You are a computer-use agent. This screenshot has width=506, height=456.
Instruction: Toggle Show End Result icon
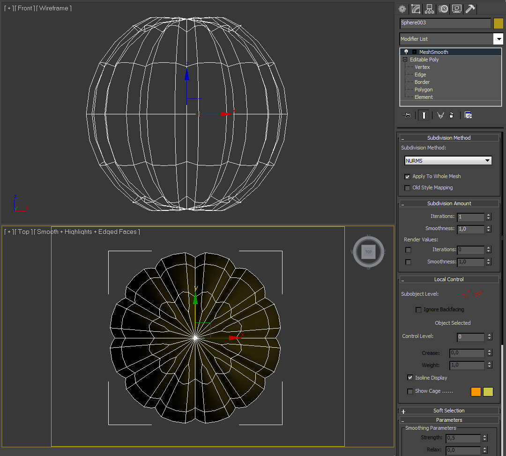tap(424, 115)
